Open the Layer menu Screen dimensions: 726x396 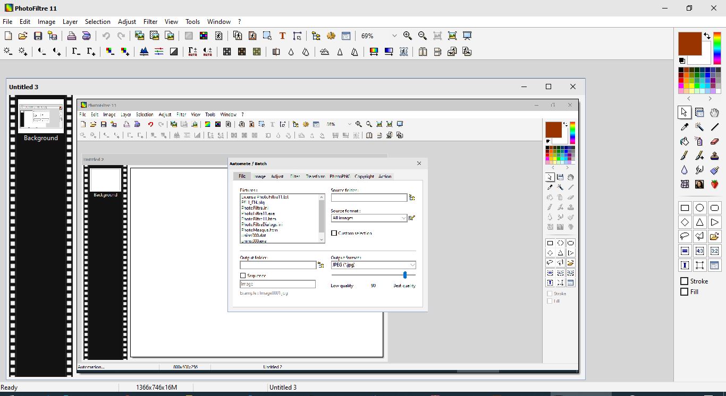pos(70,22)
